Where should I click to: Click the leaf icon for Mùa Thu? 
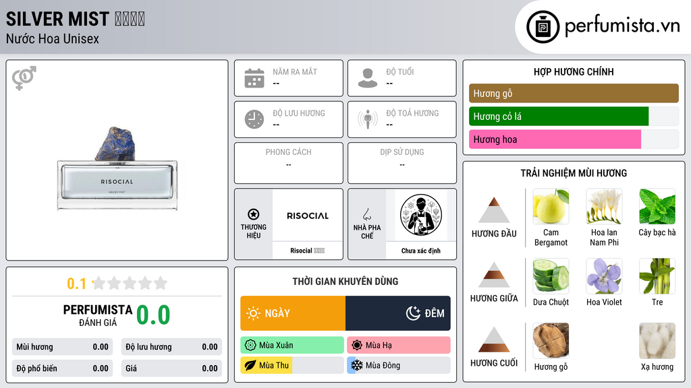click(x=250, y=365)
